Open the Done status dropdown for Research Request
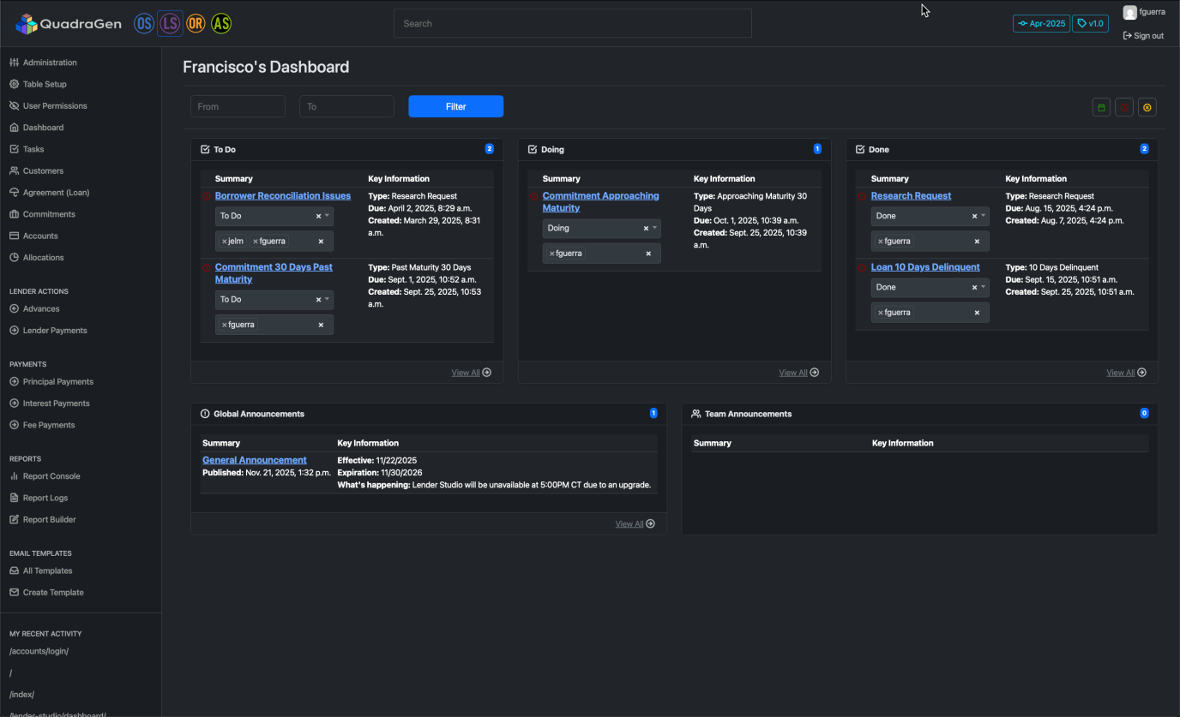 (983, 216)
